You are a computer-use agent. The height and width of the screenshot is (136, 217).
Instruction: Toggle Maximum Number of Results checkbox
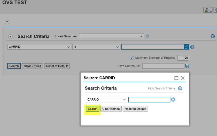point(131,58)
